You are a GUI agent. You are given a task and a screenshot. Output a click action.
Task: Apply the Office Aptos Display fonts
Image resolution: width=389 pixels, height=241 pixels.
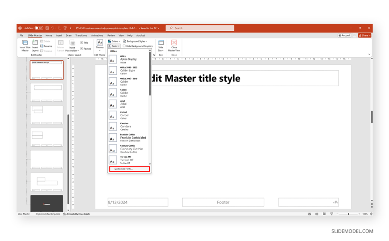tap(128, 59)
